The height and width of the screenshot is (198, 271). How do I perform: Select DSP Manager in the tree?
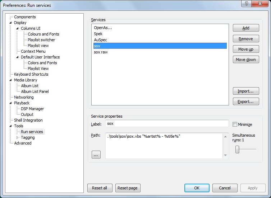tap(32, 109)
